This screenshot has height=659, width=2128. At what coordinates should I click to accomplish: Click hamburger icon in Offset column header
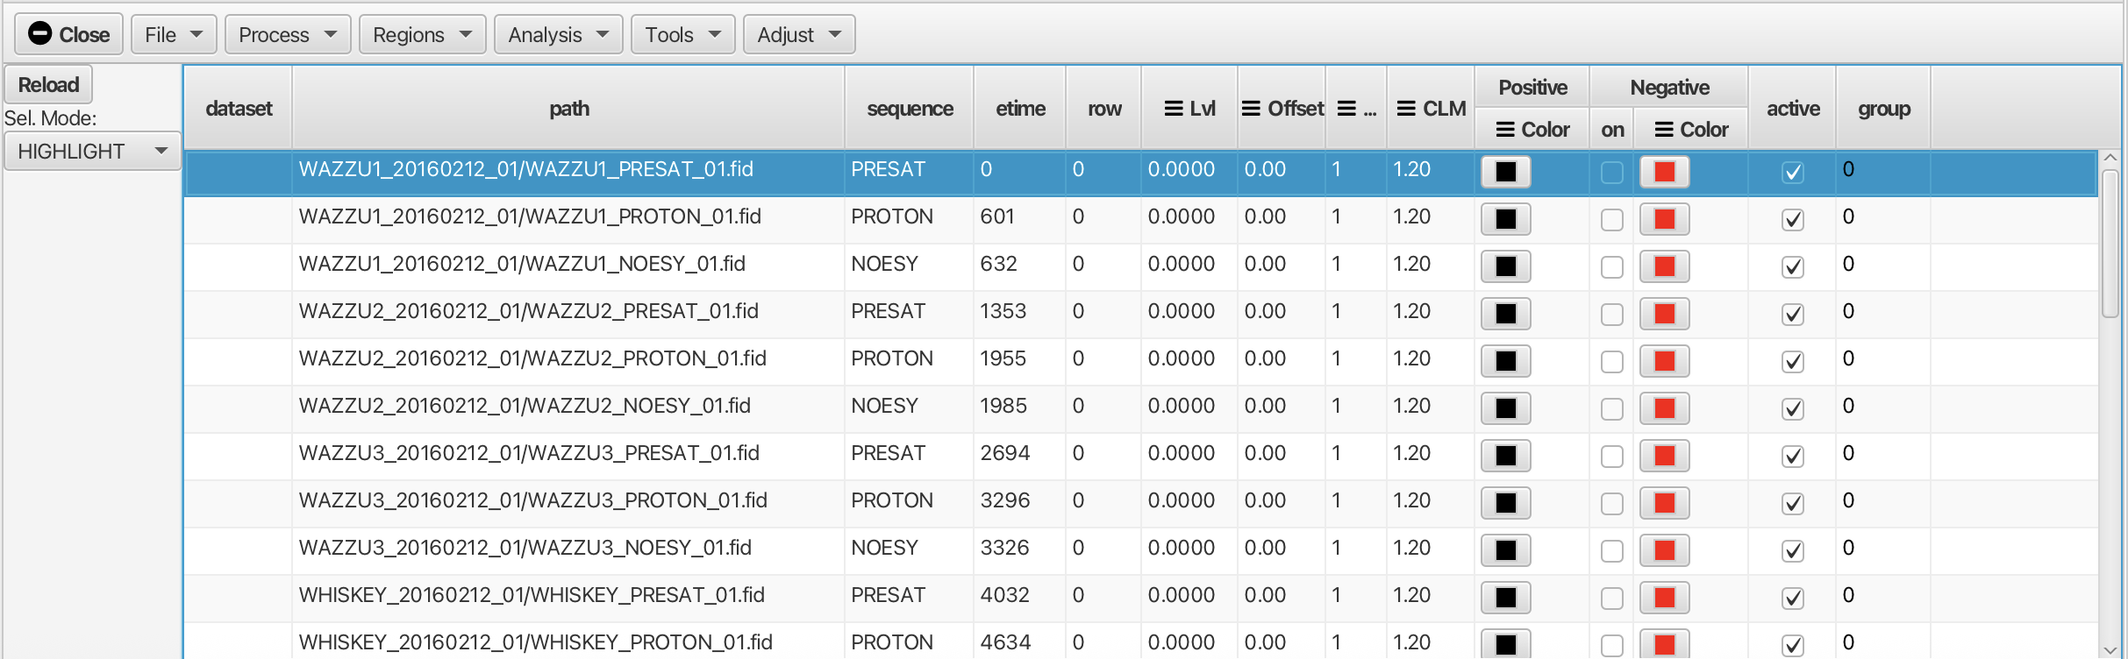click(1251, 109)
